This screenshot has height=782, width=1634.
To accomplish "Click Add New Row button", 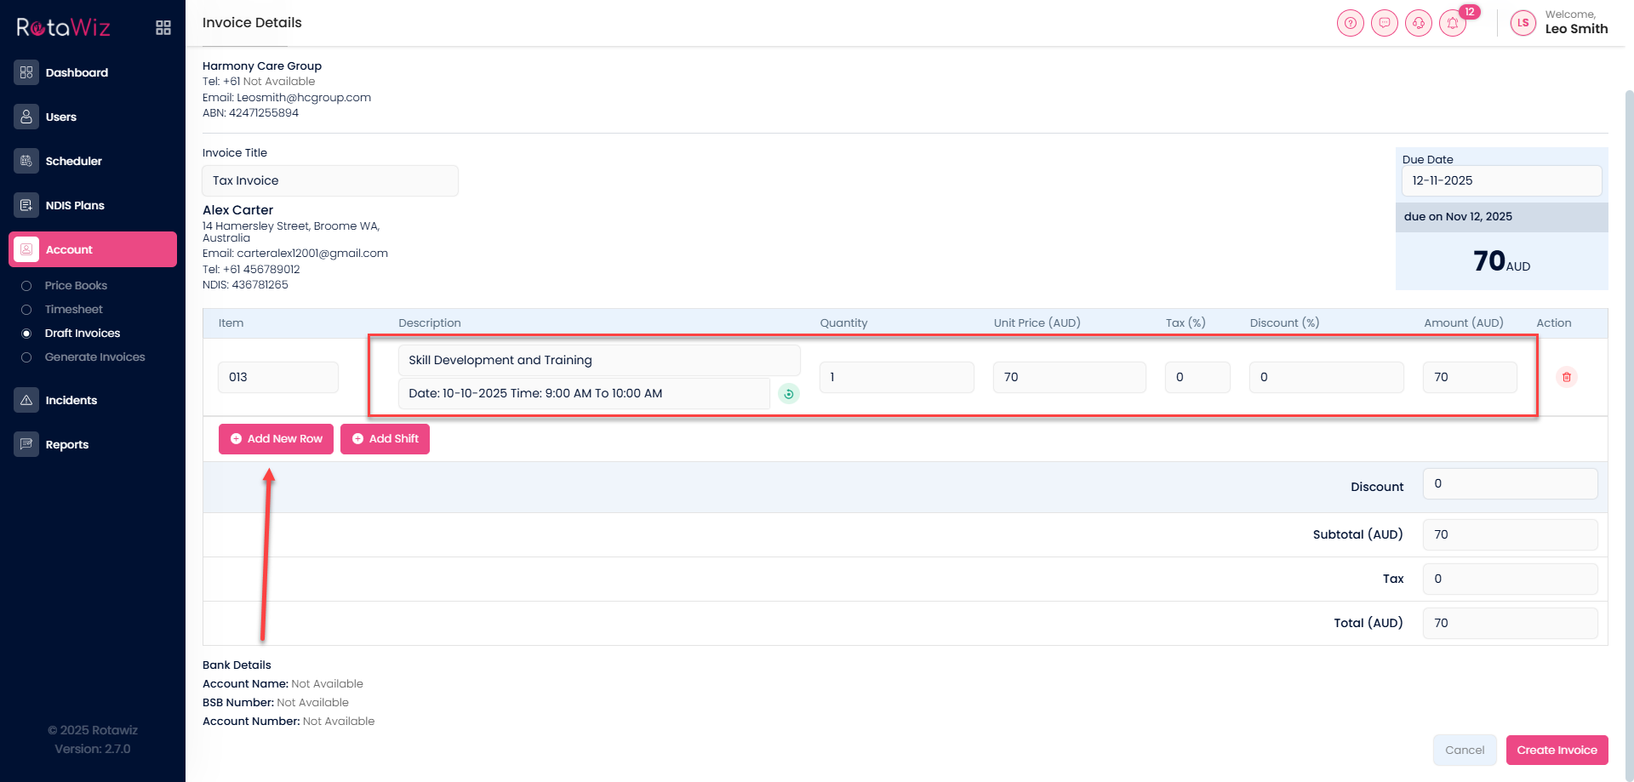I will click(x=276, y=439).
